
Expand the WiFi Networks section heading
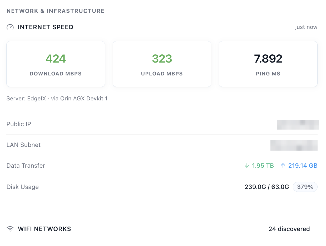[45, 229]
